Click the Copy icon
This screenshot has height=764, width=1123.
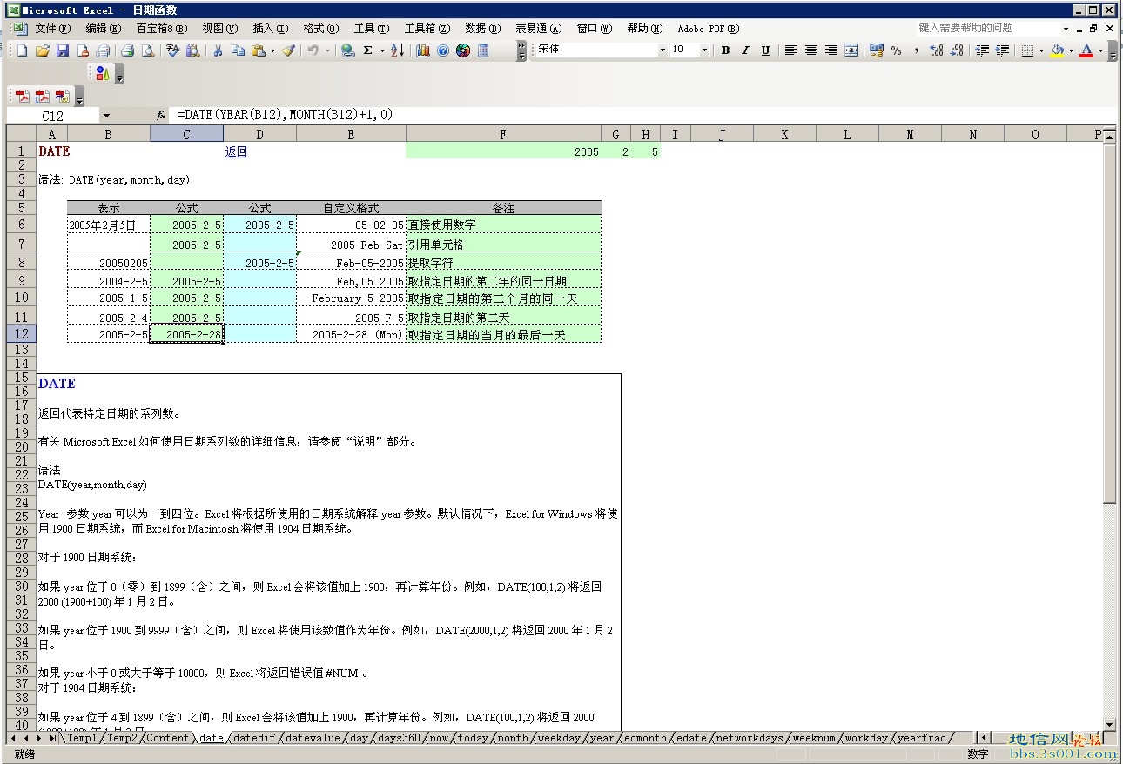tap(238, 50)
